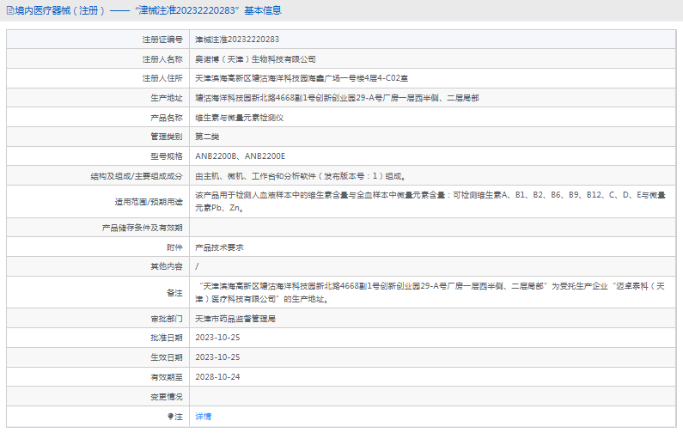The image size is (683, 433).
Task: Select the structure text 由主机、微机、工作台
Action: click(x=301, y=176)
